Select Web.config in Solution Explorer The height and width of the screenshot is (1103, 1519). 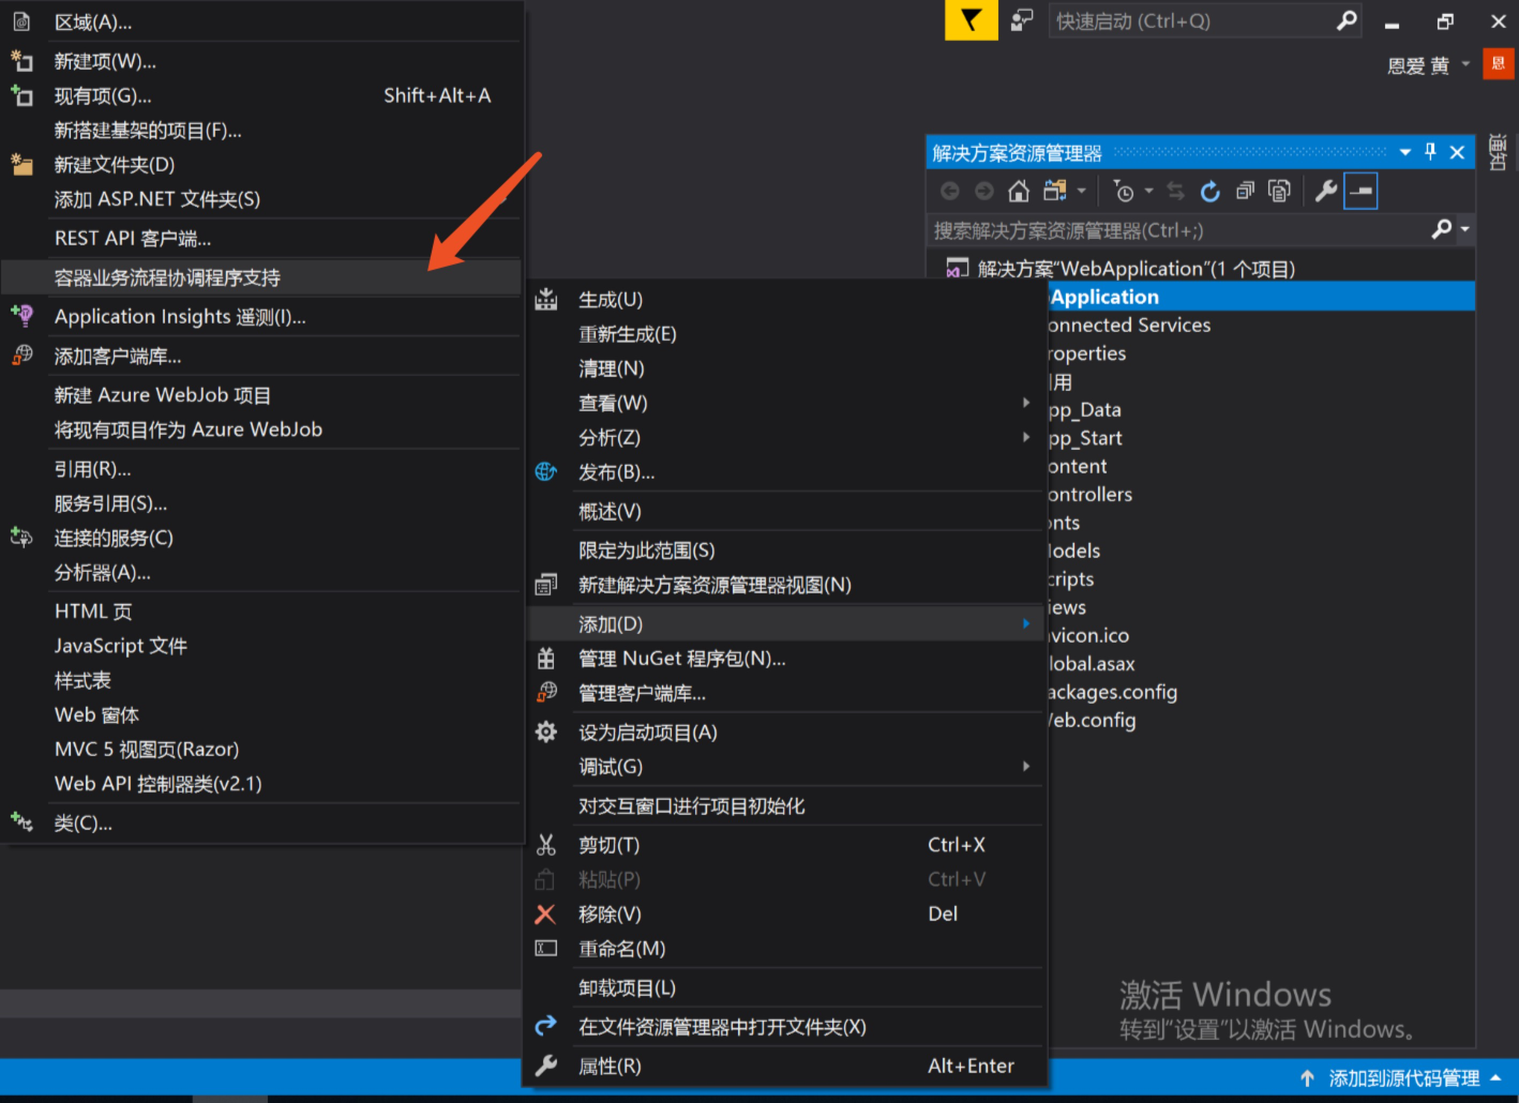coord(1092,721)
